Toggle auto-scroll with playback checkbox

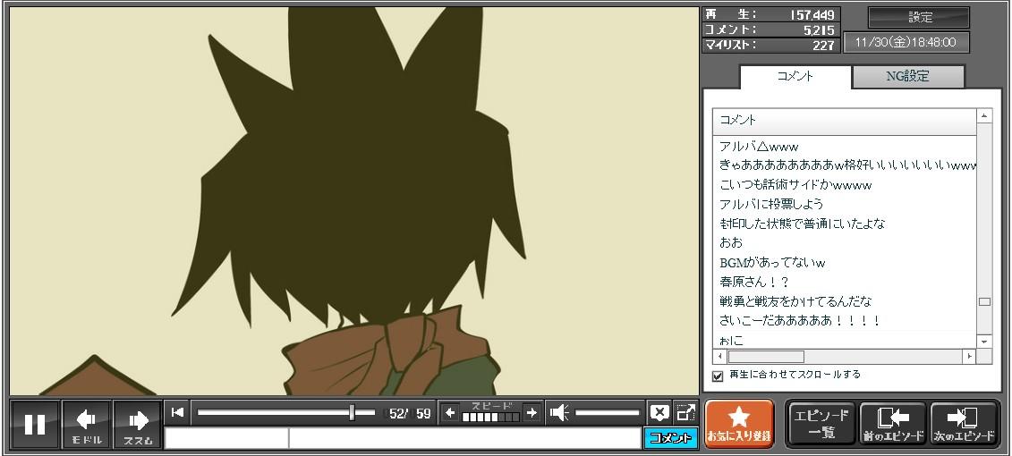pyautogui.click(x=718, y=376)
